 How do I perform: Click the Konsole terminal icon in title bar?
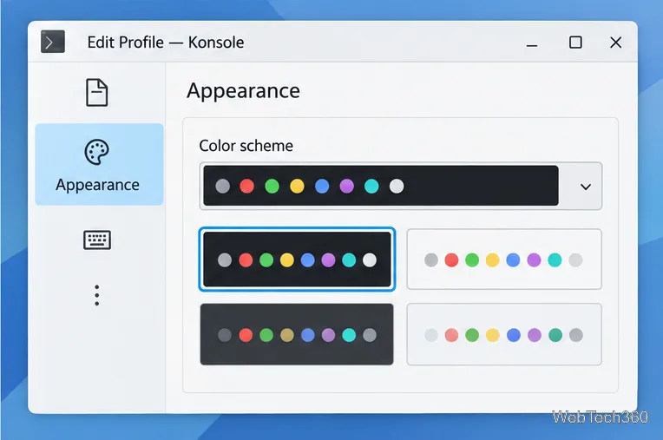(53, 42)
